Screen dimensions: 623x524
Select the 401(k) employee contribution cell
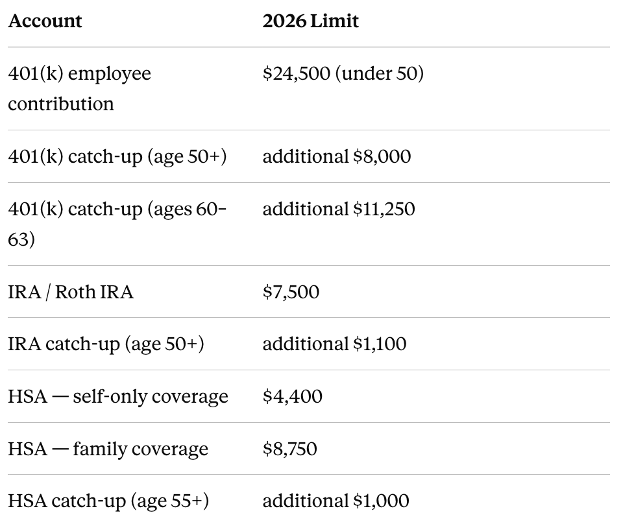(x=79, y=89)
